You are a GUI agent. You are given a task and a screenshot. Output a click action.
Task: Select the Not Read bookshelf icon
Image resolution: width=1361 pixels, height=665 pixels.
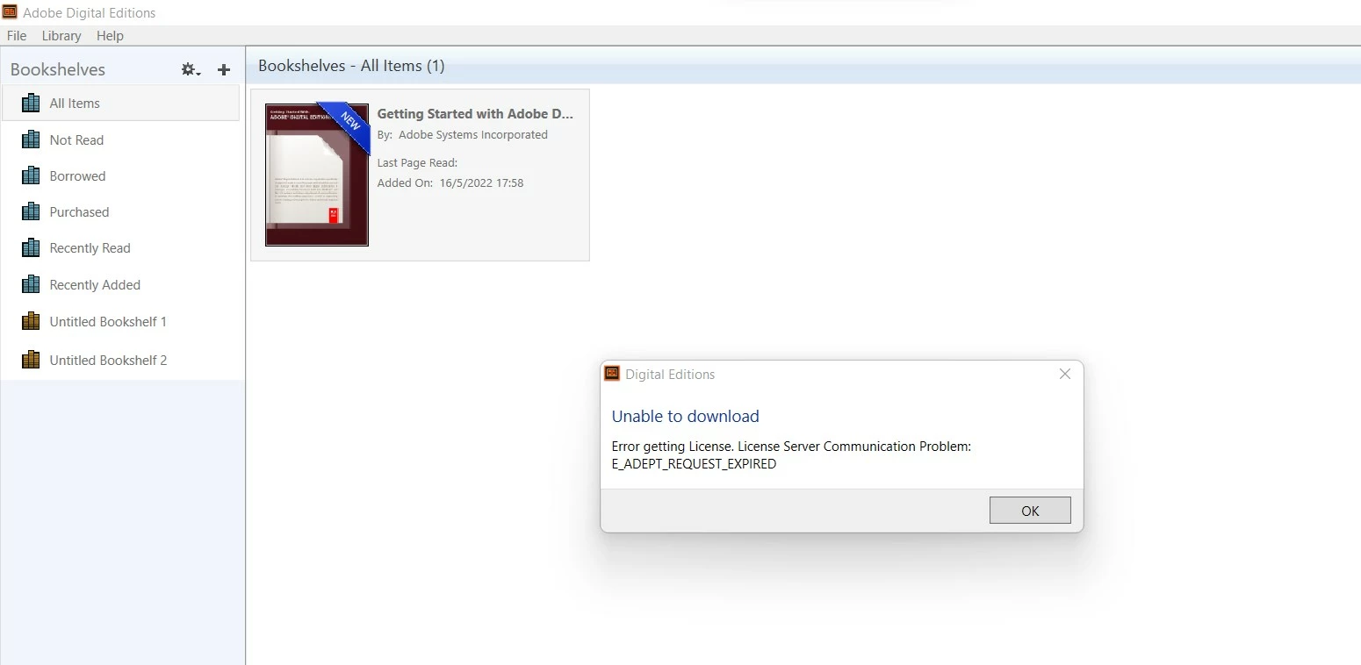tap(31, 139)
